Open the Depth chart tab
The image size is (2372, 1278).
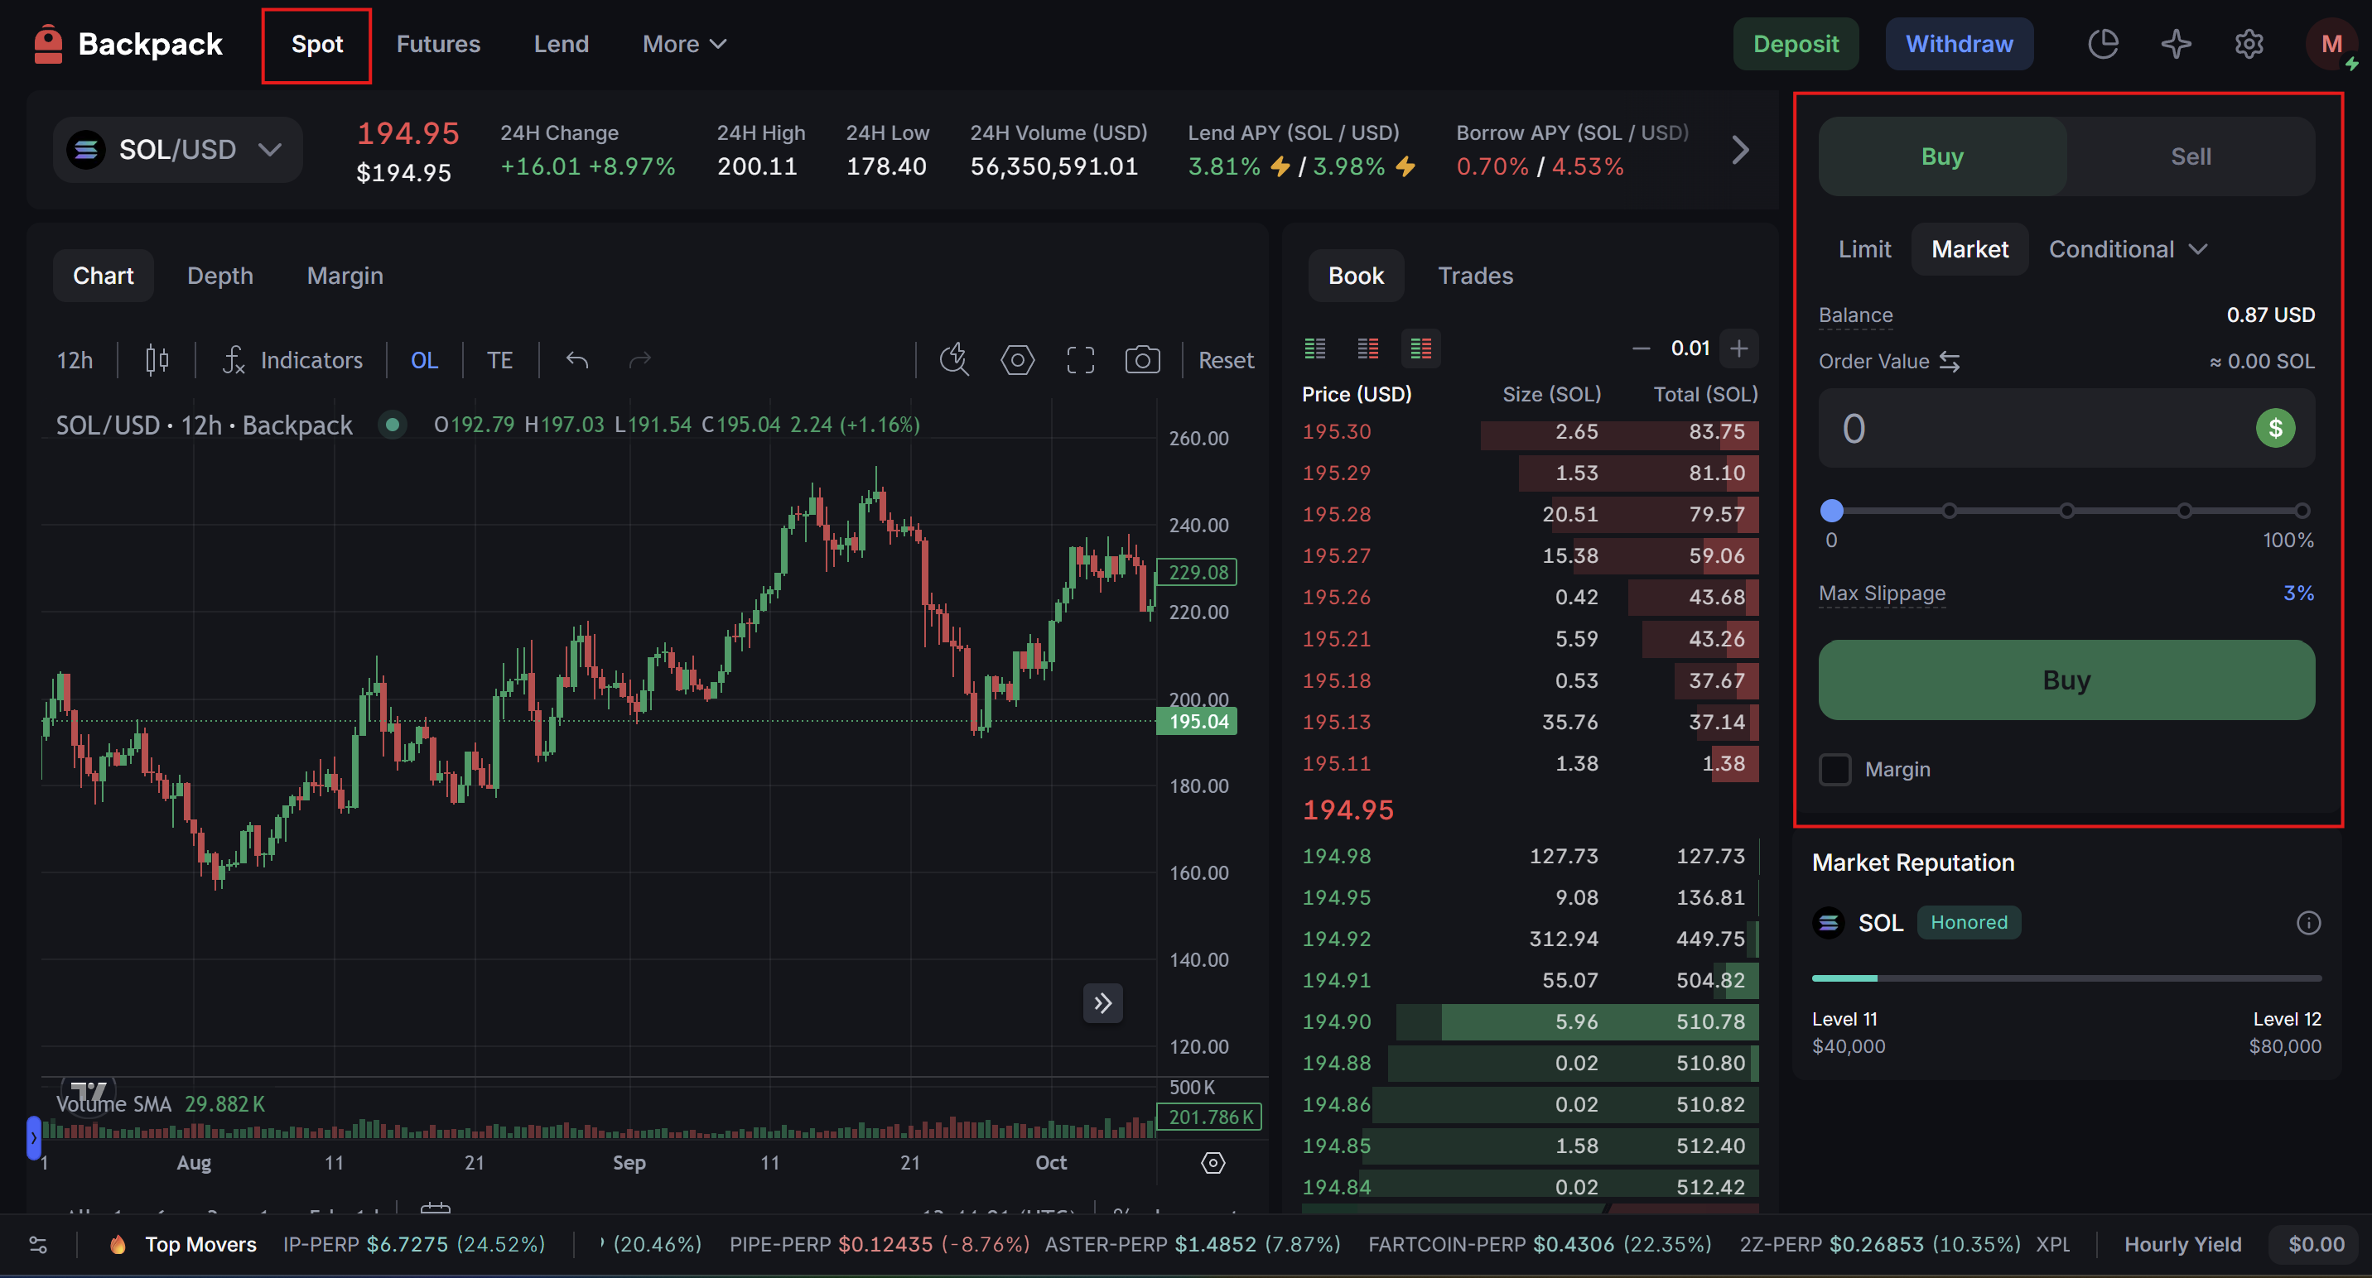tap(219, 276)
